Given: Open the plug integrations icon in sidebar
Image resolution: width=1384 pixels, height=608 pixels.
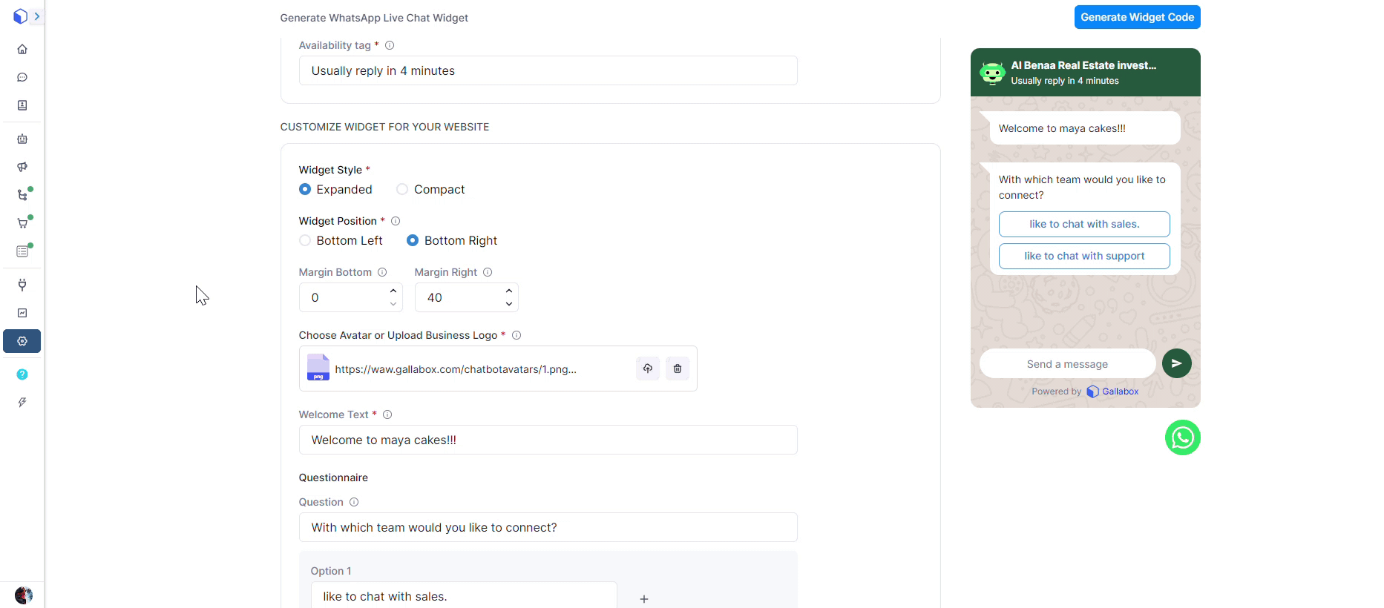Looking at the screenshot, I should (x=22, y=285).
